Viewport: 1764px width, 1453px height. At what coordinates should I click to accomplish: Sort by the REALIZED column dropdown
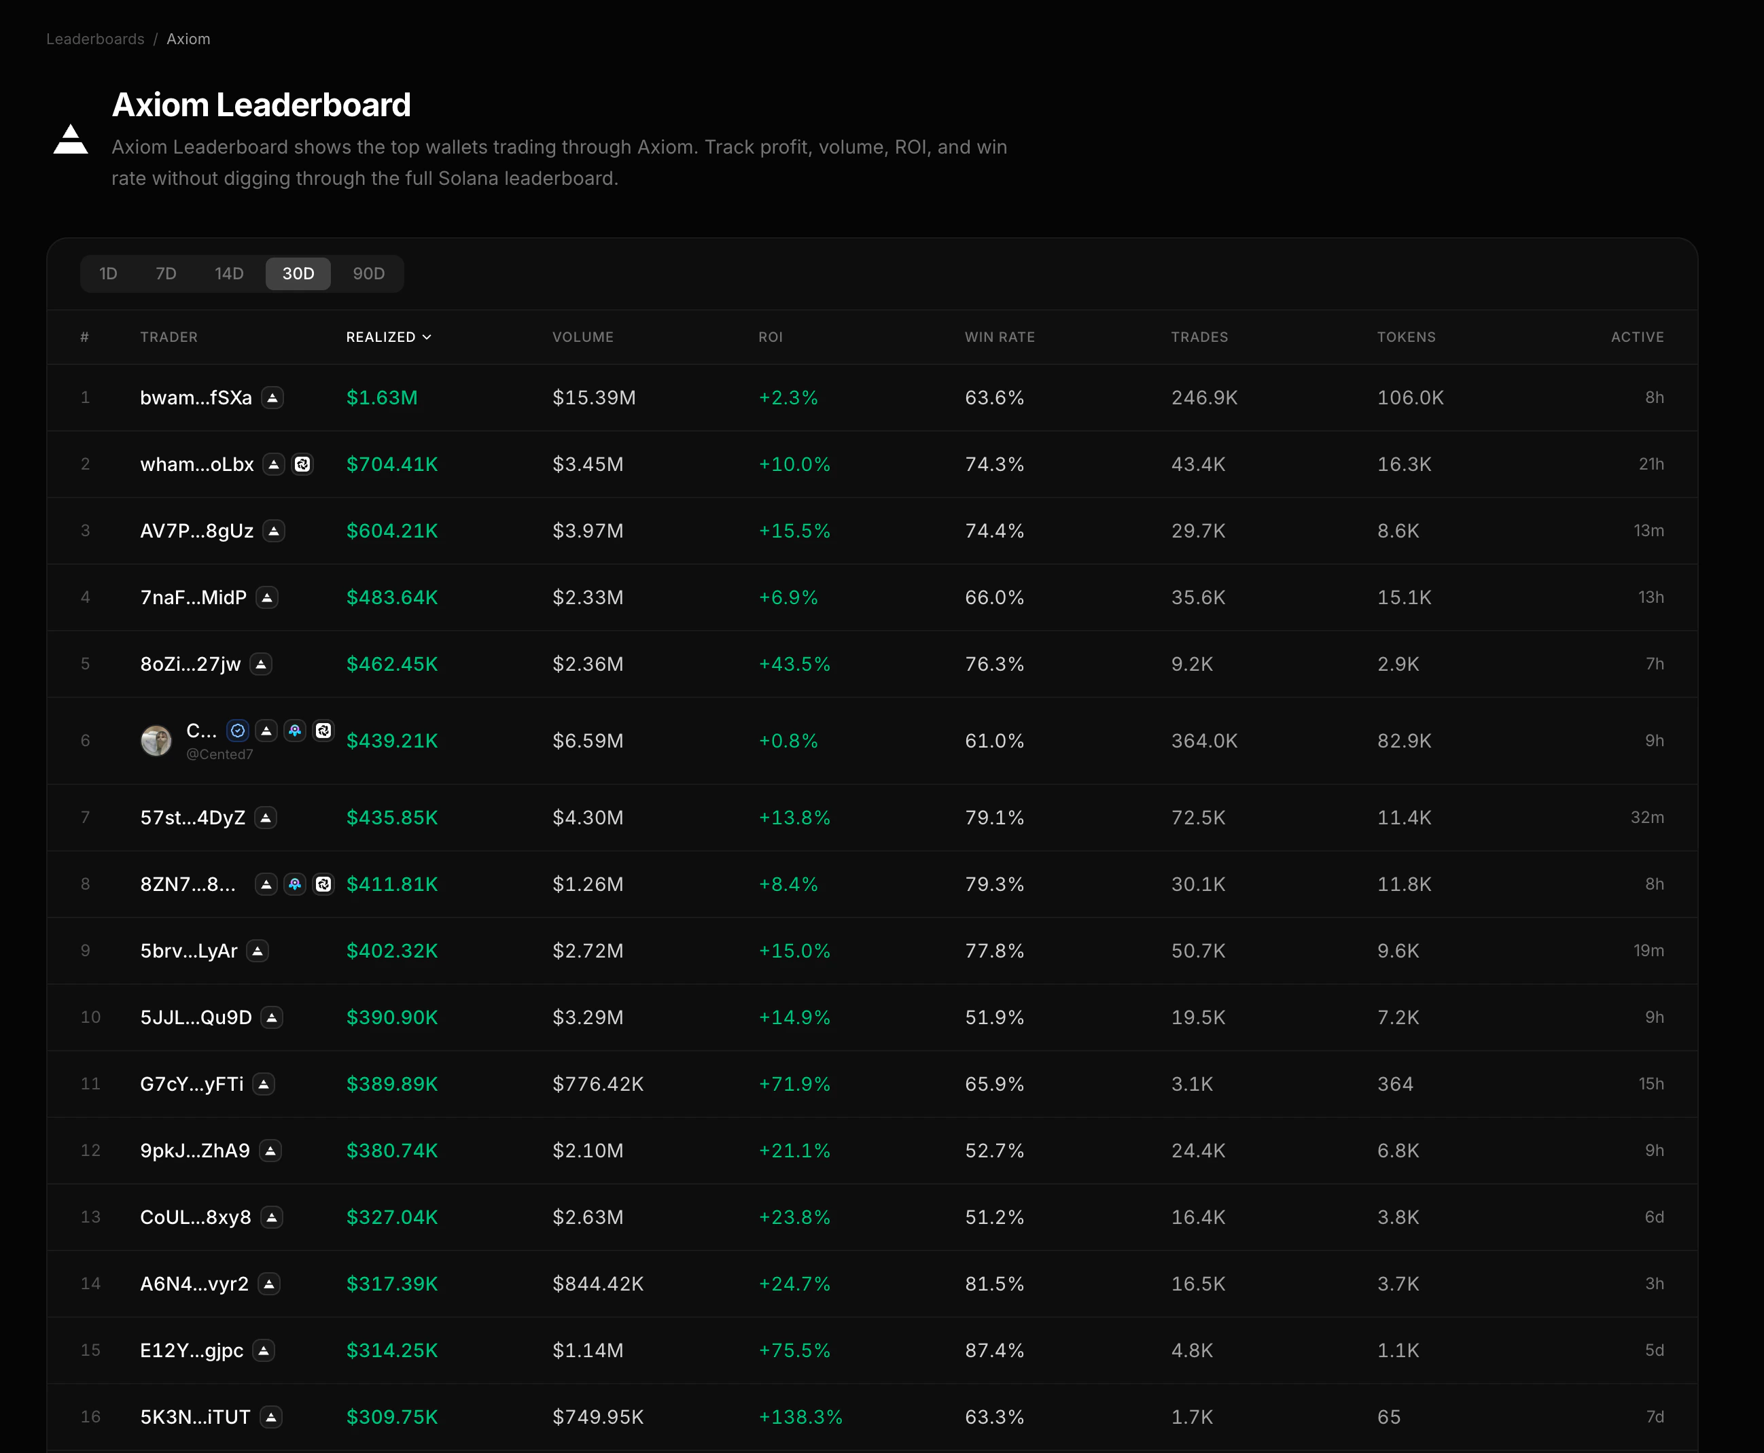click(x=389, y=337)
